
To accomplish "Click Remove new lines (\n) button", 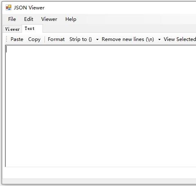I will [128, 39].
